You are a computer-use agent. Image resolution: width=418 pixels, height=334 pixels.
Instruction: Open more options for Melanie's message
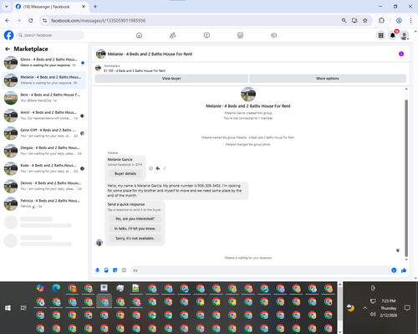tap(165, 168)
